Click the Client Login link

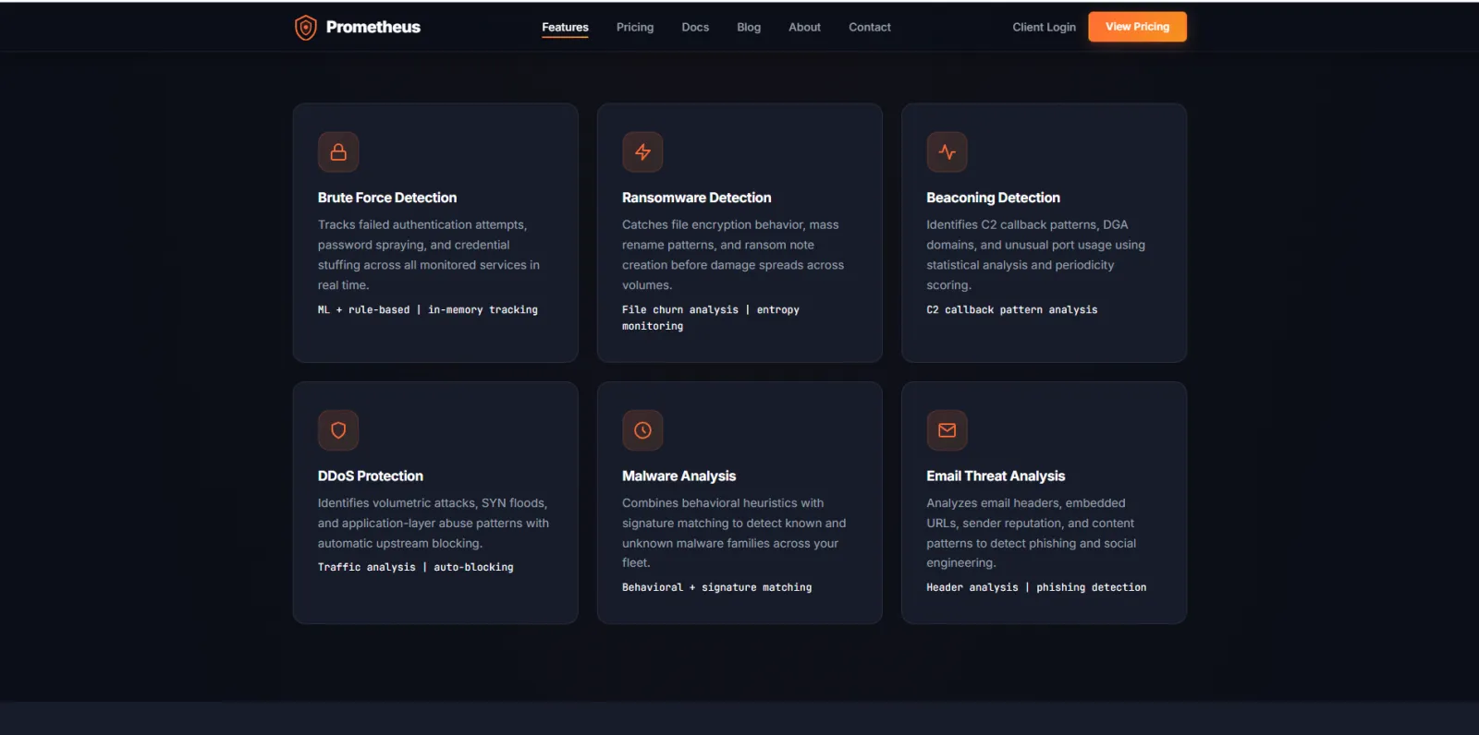(1044, 28)
